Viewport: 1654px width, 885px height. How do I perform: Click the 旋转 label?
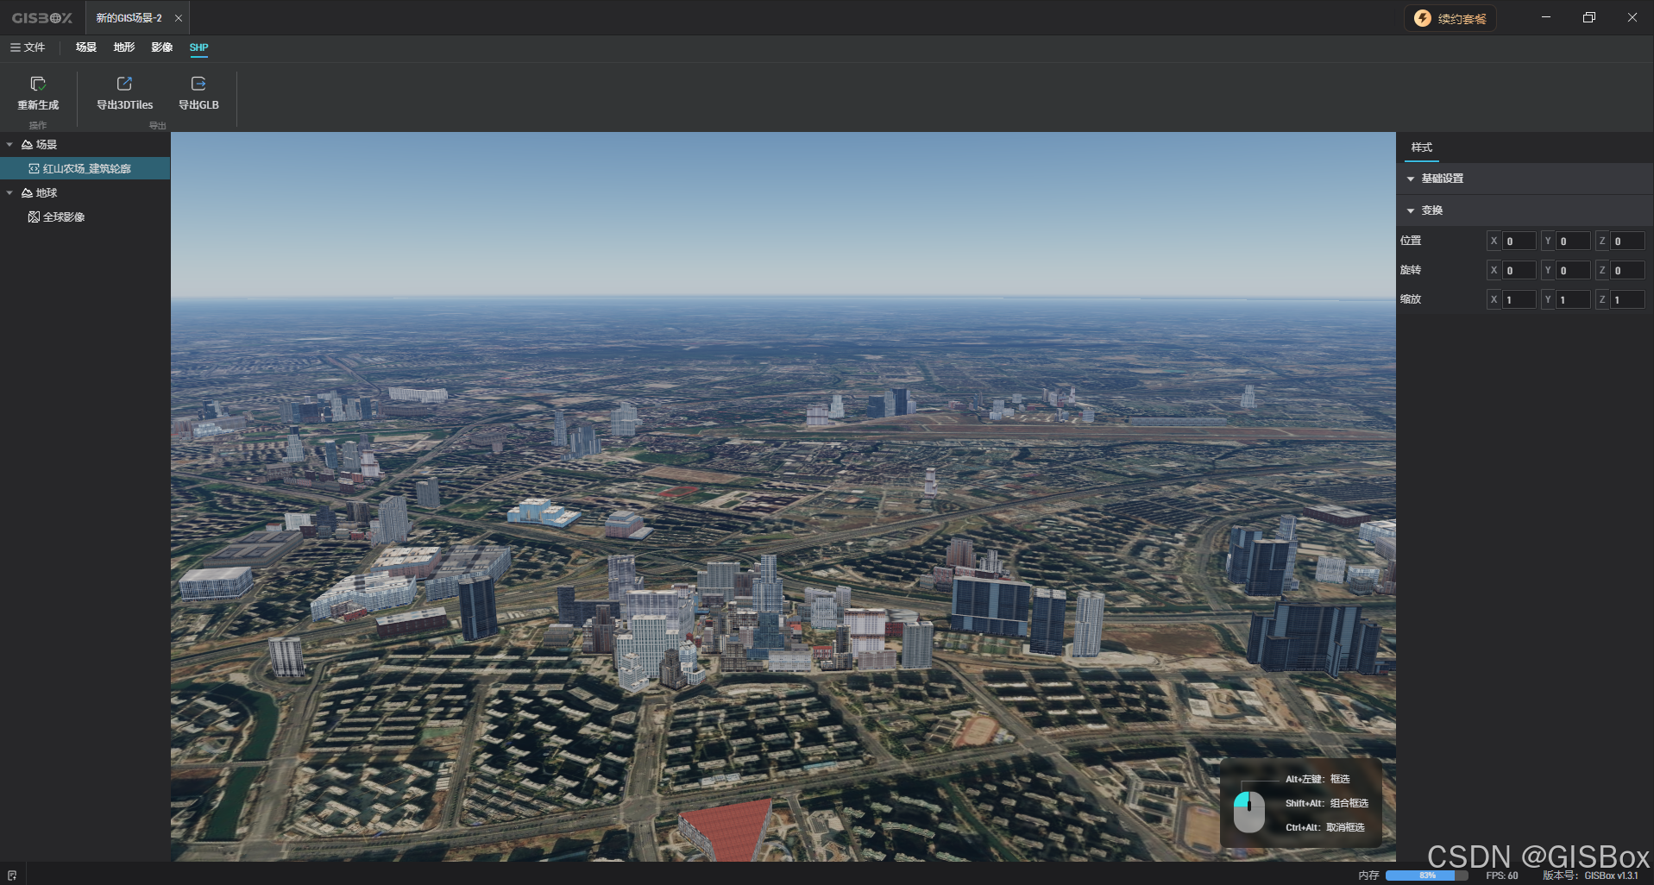(x=1411, y=270)
